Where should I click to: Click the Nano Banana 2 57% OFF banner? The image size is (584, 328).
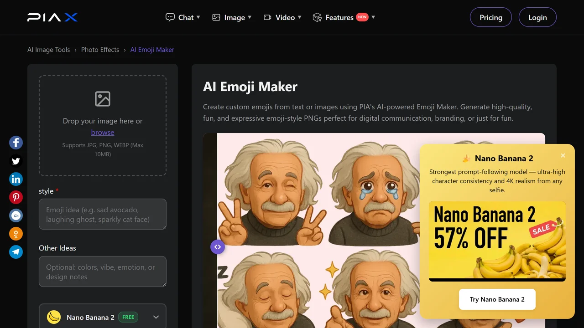point(497,241)
